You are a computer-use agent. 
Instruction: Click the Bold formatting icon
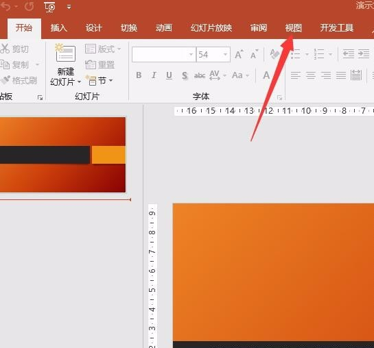[x=139, y=75]
